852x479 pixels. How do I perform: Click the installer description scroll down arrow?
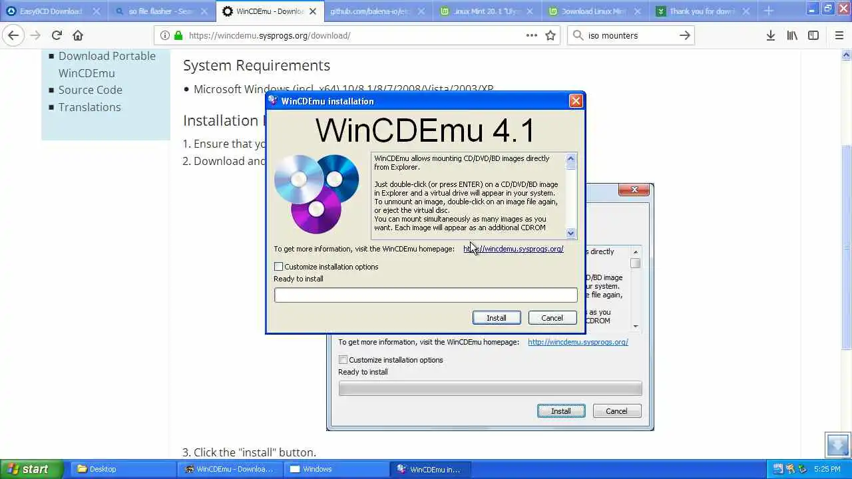[x=570, y=233]
